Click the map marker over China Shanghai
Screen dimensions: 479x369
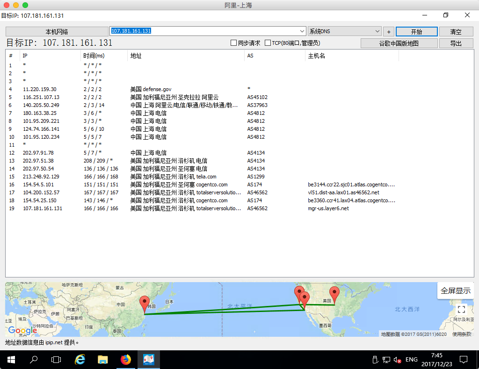[x=145, y=304]
